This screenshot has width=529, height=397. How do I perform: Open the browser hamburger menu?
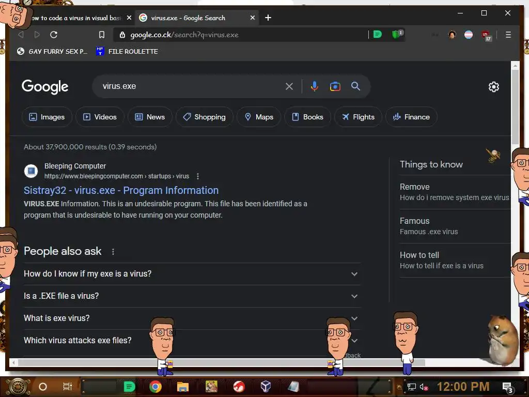coord(508,35)
